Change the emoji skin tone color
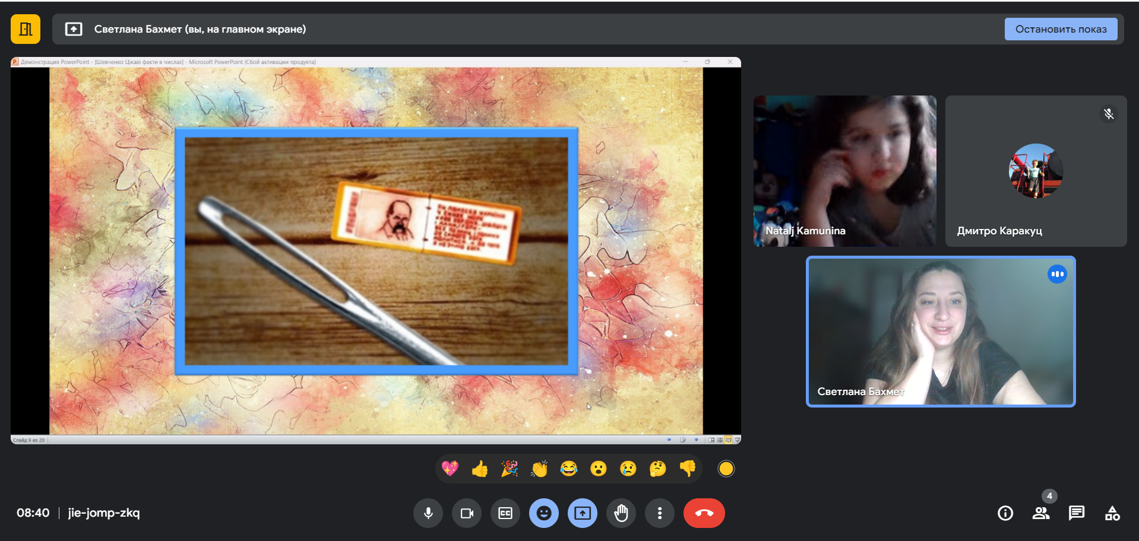1139x541 pixels. 726,469
